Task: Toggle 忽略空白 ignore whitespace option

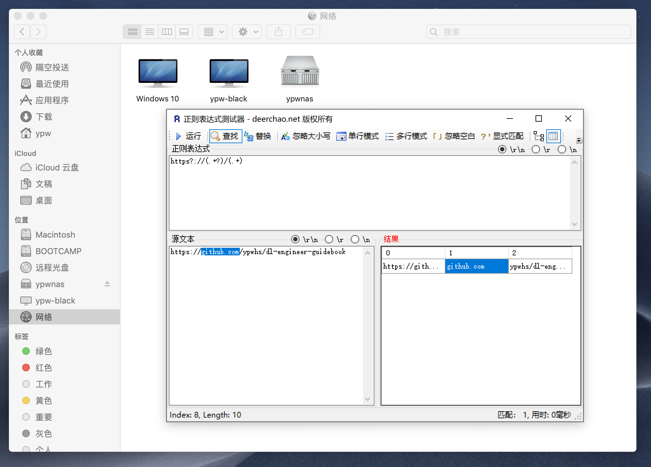Action: (x=454, y=136)
